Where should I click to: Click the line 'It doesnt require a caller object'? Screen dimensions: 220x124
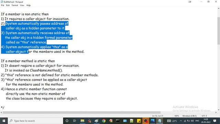click(42, 66)
